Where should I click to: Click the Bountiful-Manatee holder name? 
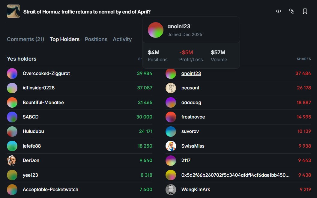[x=43, y=102]
